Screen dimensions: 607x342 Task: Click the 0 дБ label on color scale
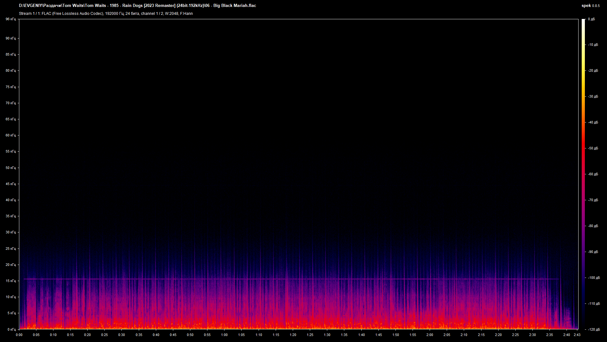(592, 19)
